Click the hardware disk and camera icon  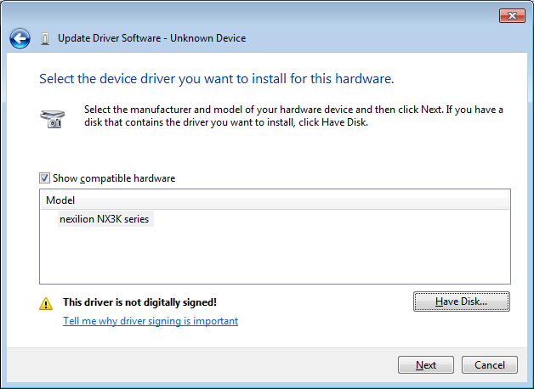[x=51, y=117]
